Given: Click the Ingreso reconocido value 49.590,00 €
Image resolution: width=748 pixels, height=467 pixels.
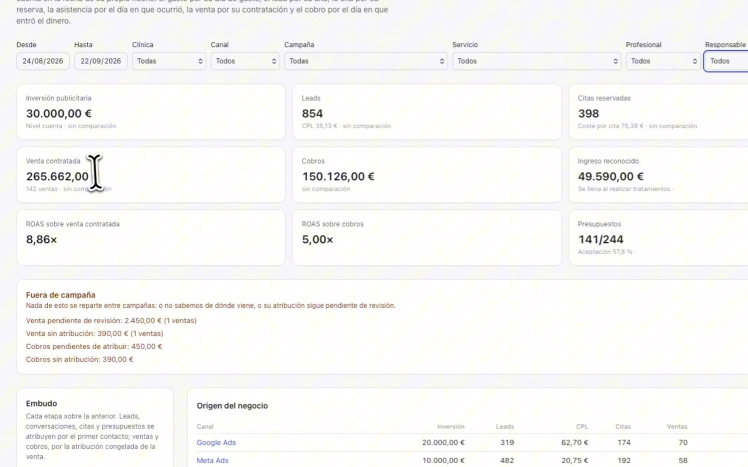Looking at the screenshot, I should (611, 177).
